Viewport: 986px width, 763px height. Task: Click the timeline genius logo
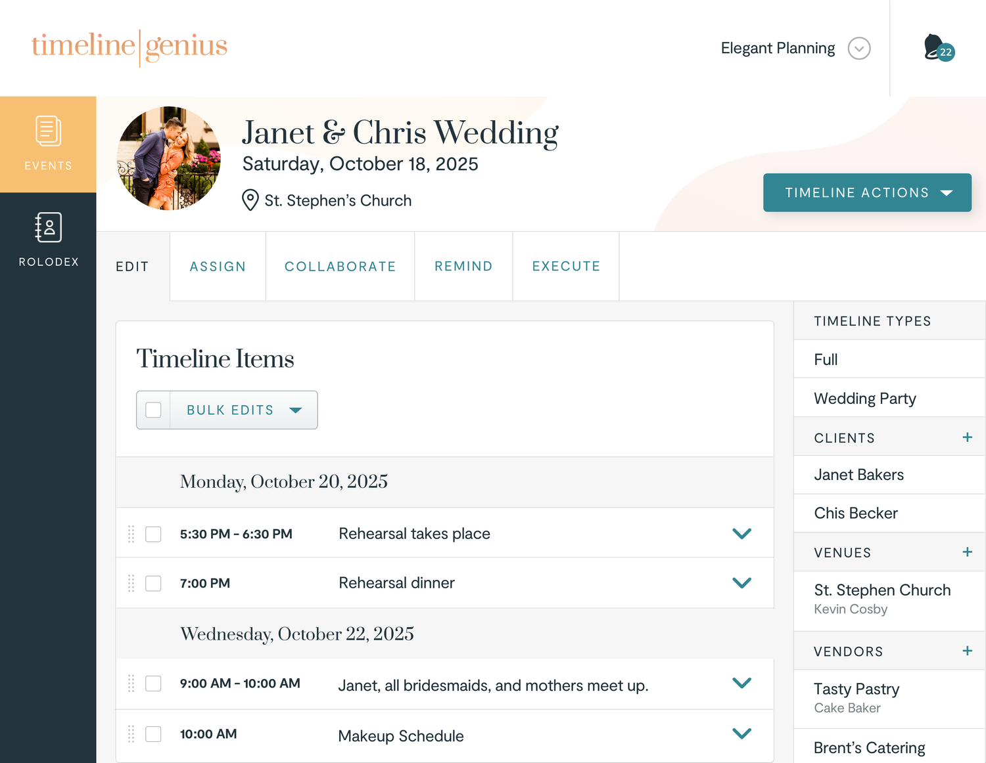coord(129,47)
